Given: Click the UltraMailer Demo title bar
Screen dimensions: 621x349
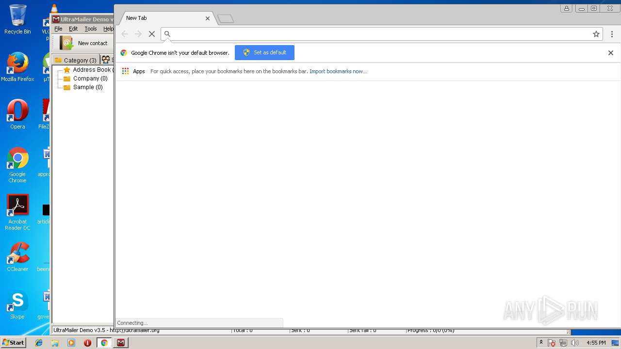Looking at the screenshot, I should (x=82, y=19).
